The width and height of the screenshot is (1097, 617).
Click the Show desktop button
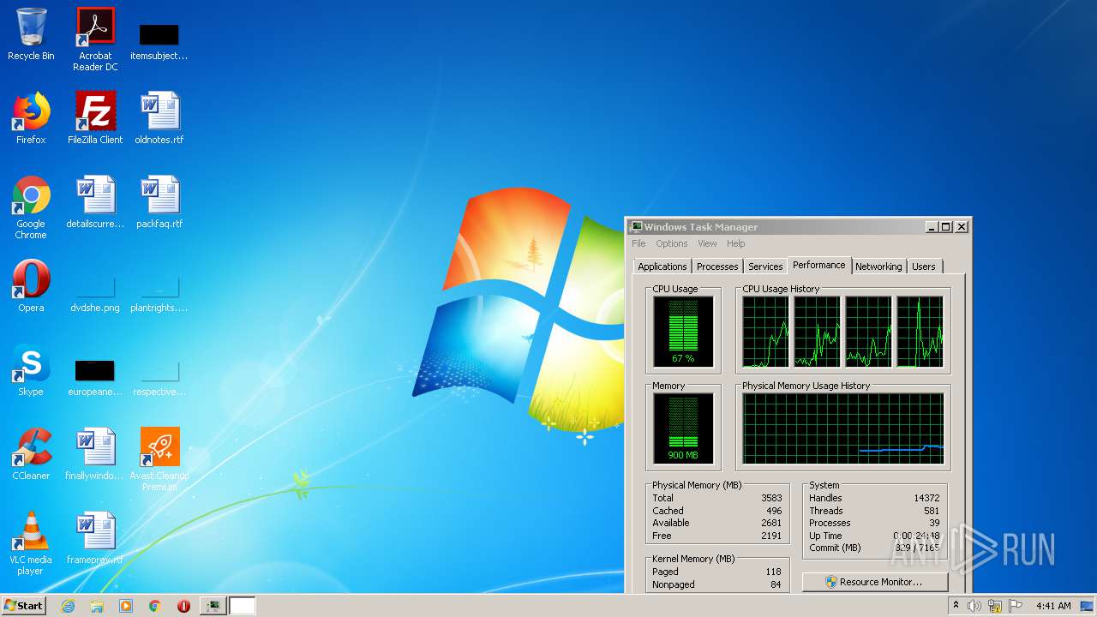pyautogui.click(x=1088, y=606)
